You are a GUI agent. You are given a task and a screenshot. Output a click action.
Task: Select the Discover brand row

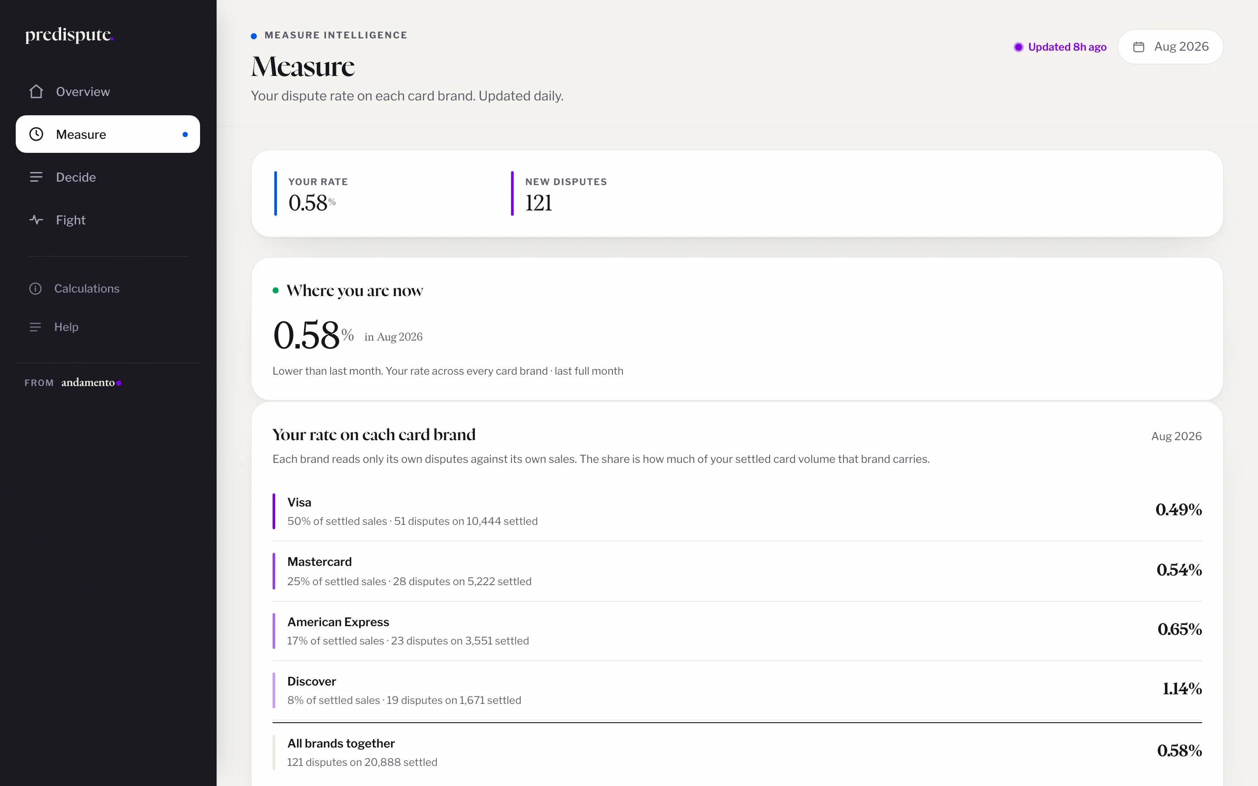click(736, 690)
